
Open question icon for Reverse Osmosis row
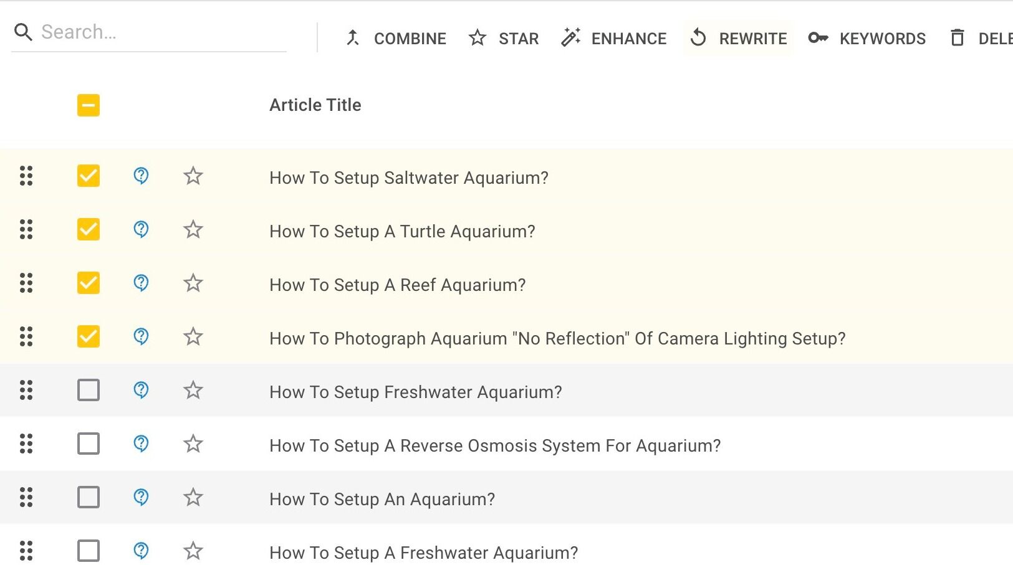[x=142, y=444]
